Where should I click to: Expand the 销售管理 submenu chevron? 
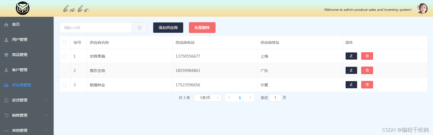pos(47,115)
